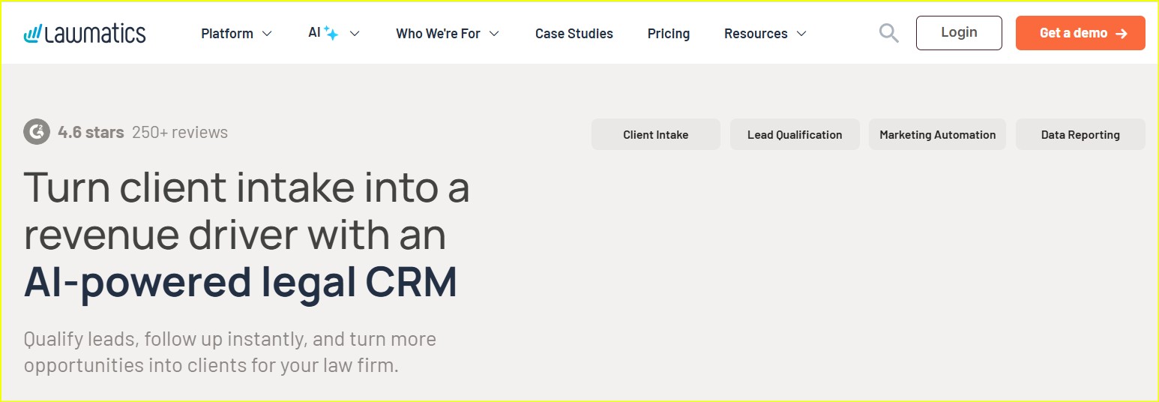Screen dimensions: 1159x402
Task: Click the G2 rating badge icon
Action: click(36, 132)
